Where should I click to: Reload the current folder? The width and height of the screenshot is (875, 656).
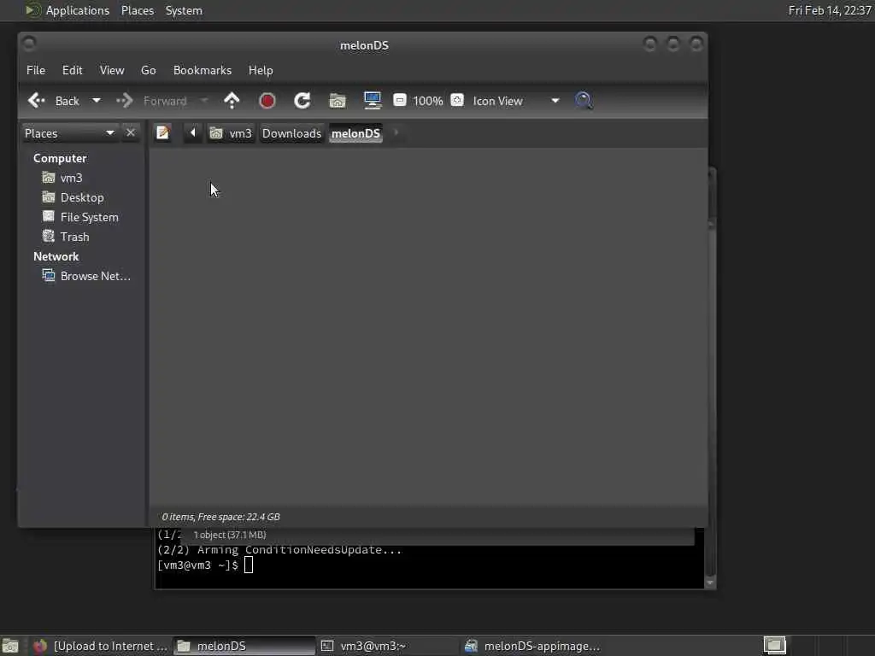(302, 101)
